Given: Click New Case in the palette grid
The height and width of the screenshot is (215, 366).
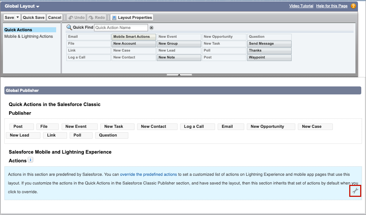Looking at the screenshot, I should 134,50.
